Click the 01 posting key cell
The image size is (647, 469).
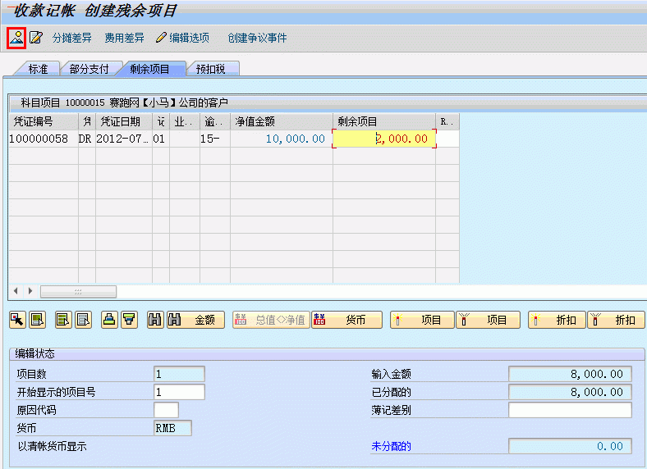pyautogui.click(x=160, y=139)
